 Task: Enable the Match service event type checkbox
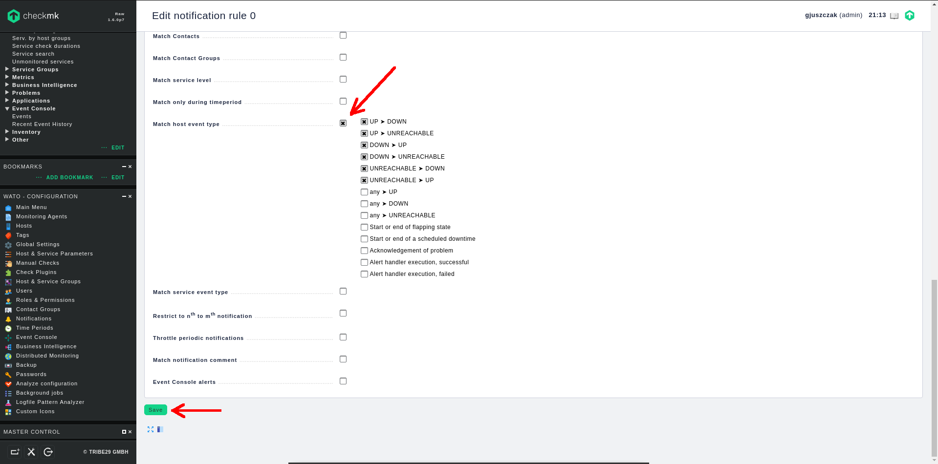343,291
